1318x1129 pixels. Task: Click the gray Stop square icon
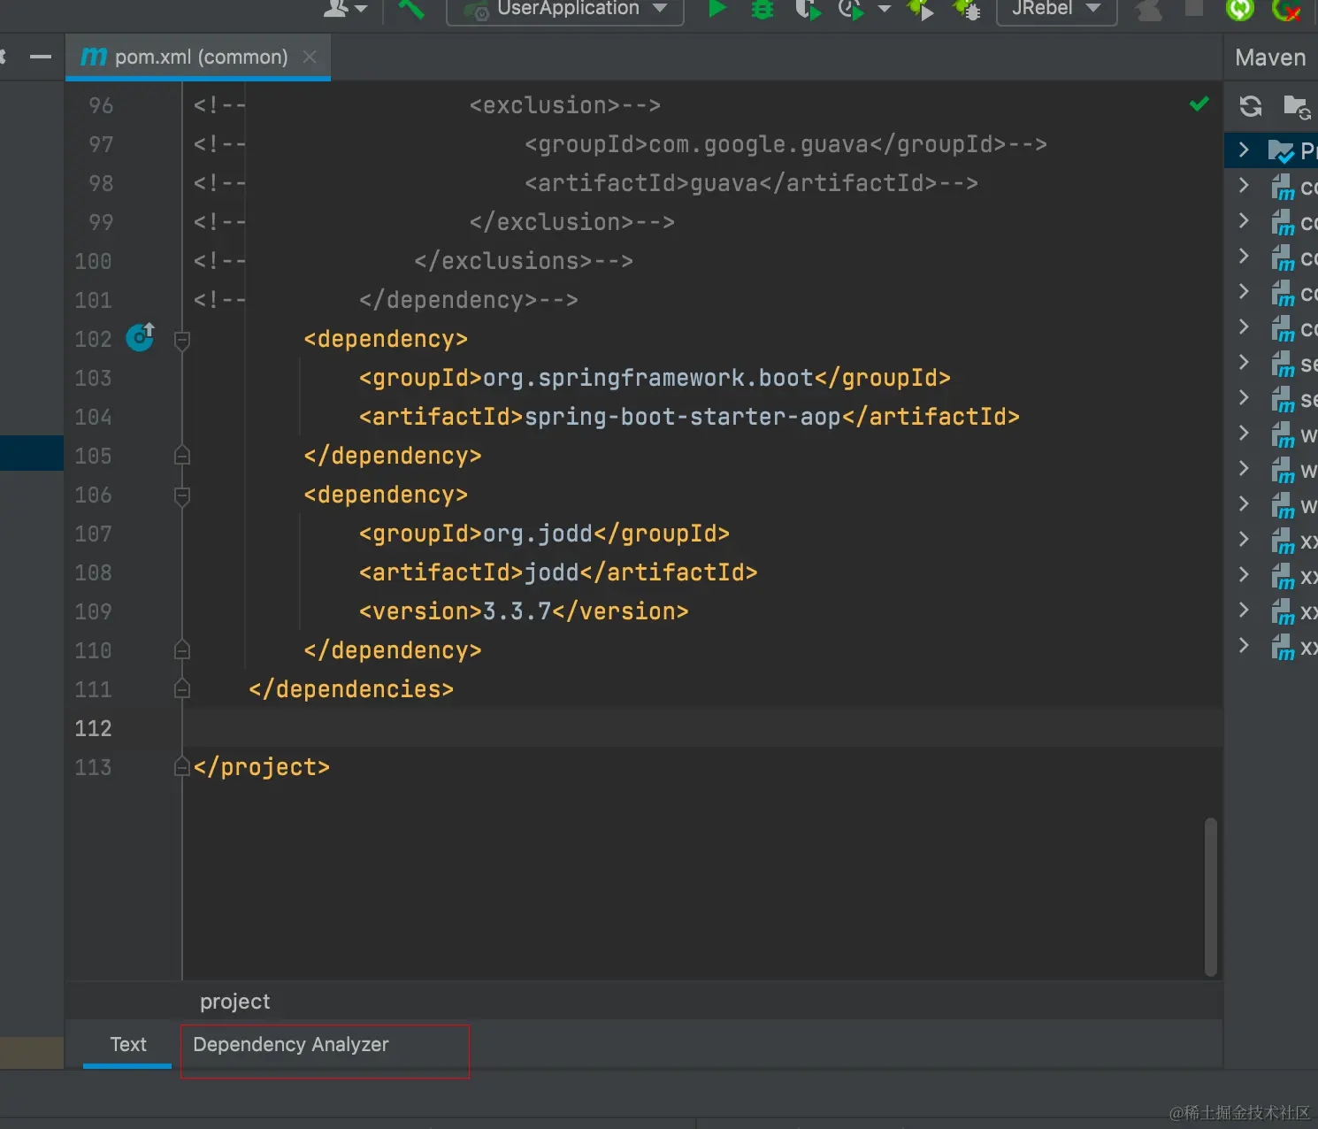1193,8
